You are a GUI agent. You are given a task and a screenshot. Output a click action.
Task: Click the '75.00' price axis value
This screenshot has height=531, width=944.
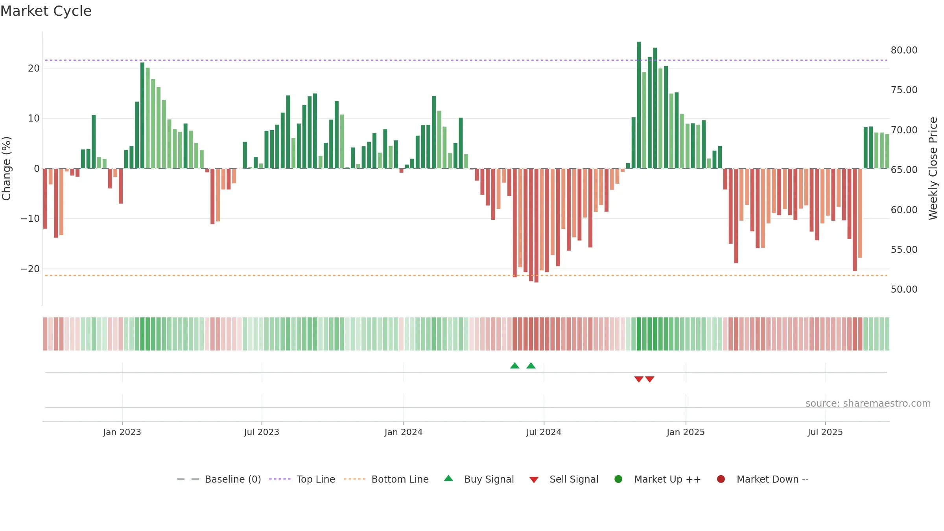point(904,90)
